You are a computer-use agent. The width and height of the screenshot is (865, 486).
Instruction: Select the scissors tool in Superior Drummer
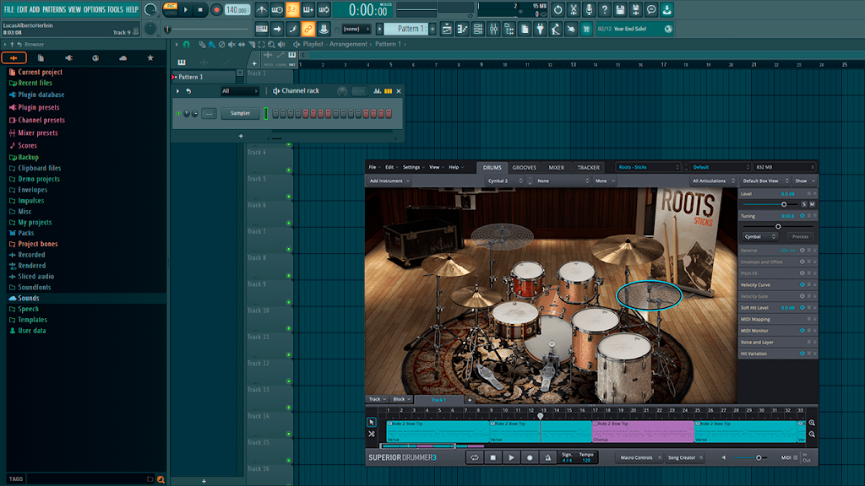coord(372,434)
